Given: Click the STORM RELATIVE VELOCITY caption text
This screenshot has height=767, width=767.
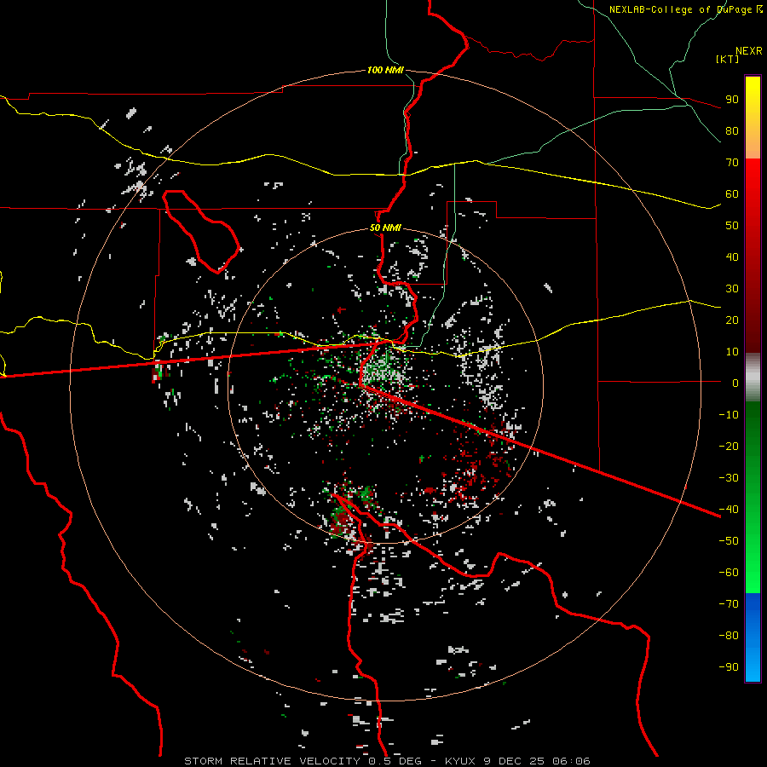Looking at the screenshot, I should [x=272, y=761].
